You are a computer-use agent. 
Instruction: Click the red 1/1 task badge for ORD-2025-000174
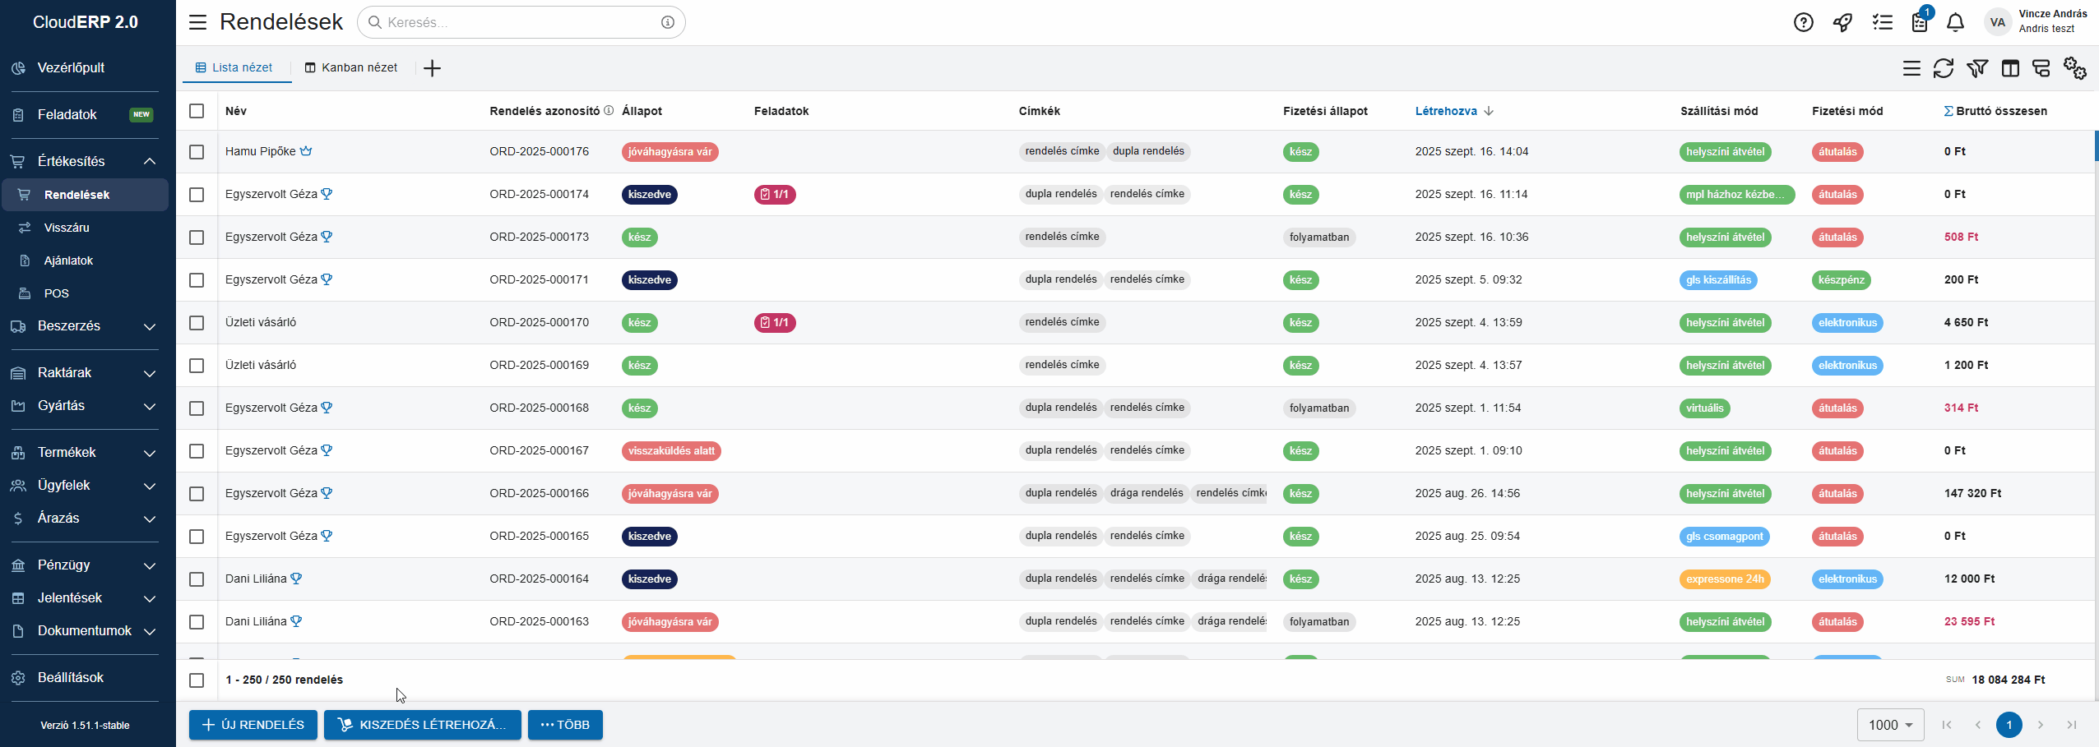tap(774, 195)
